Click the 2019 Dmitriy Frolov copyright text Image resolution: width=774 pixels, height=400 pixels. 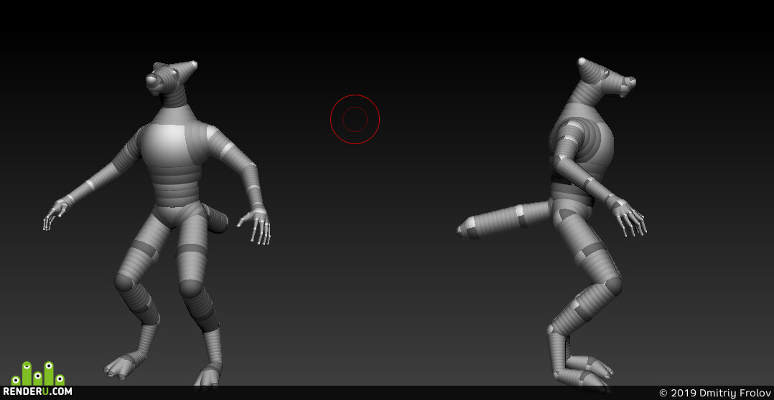[x=715, y=393]
